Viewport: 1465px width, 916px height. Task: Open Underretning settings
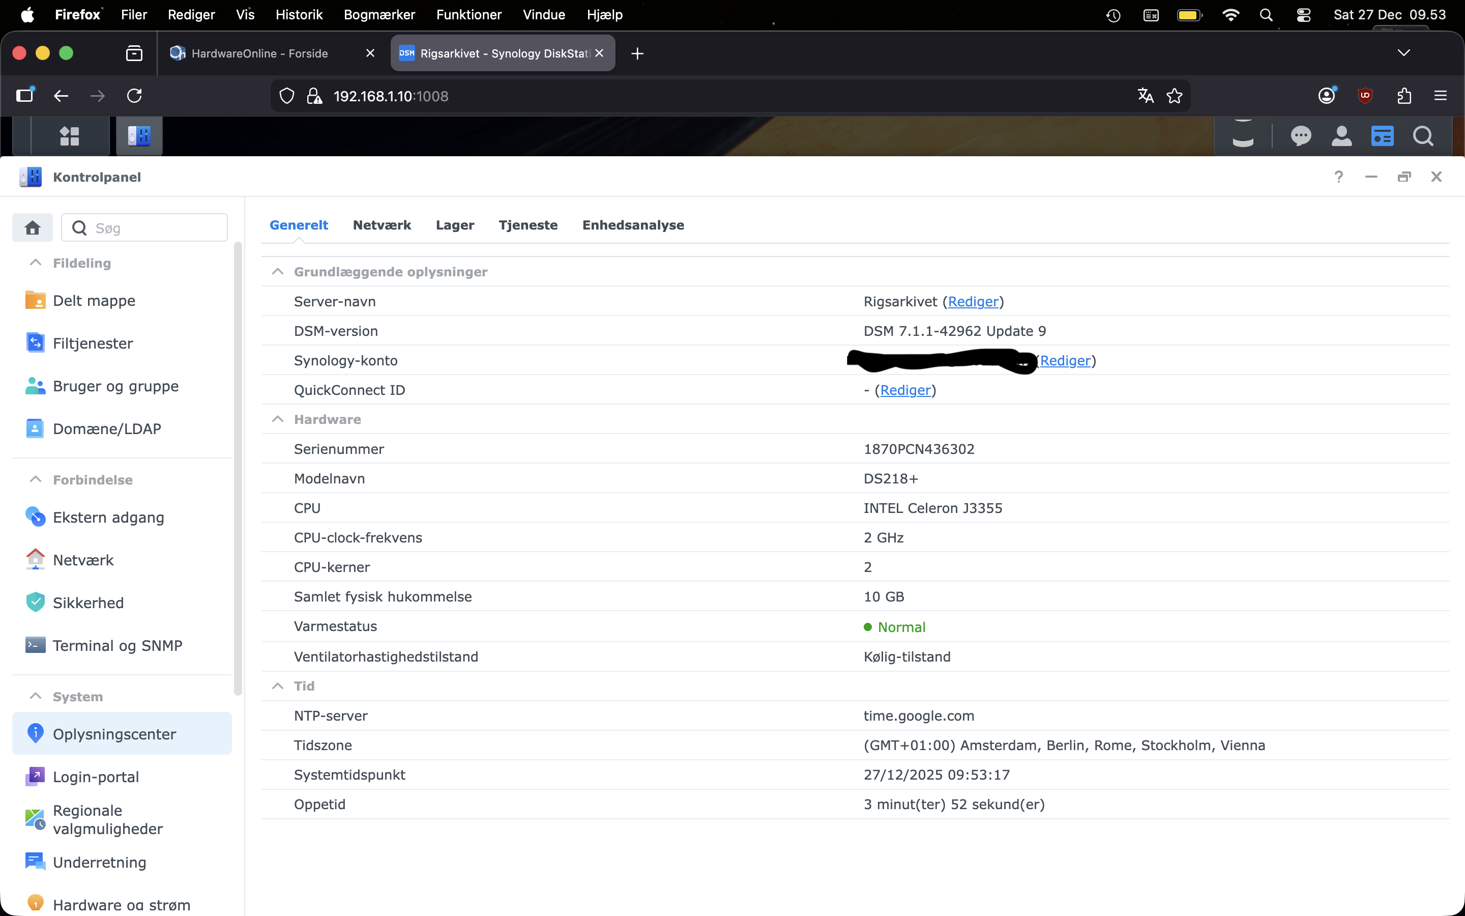pyautogui.click(x=122, y=862)
